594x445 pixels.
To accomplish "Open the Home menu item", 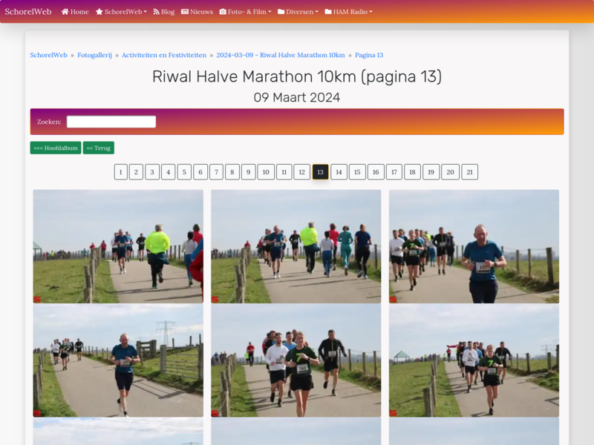I will tap(75, 12).
